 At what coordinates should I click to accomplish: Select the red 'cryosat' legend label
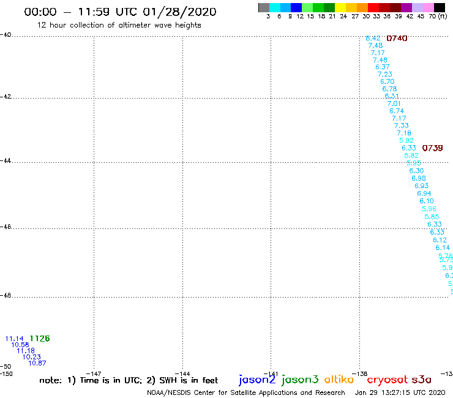pyautogui.click(x=387, y=380)
